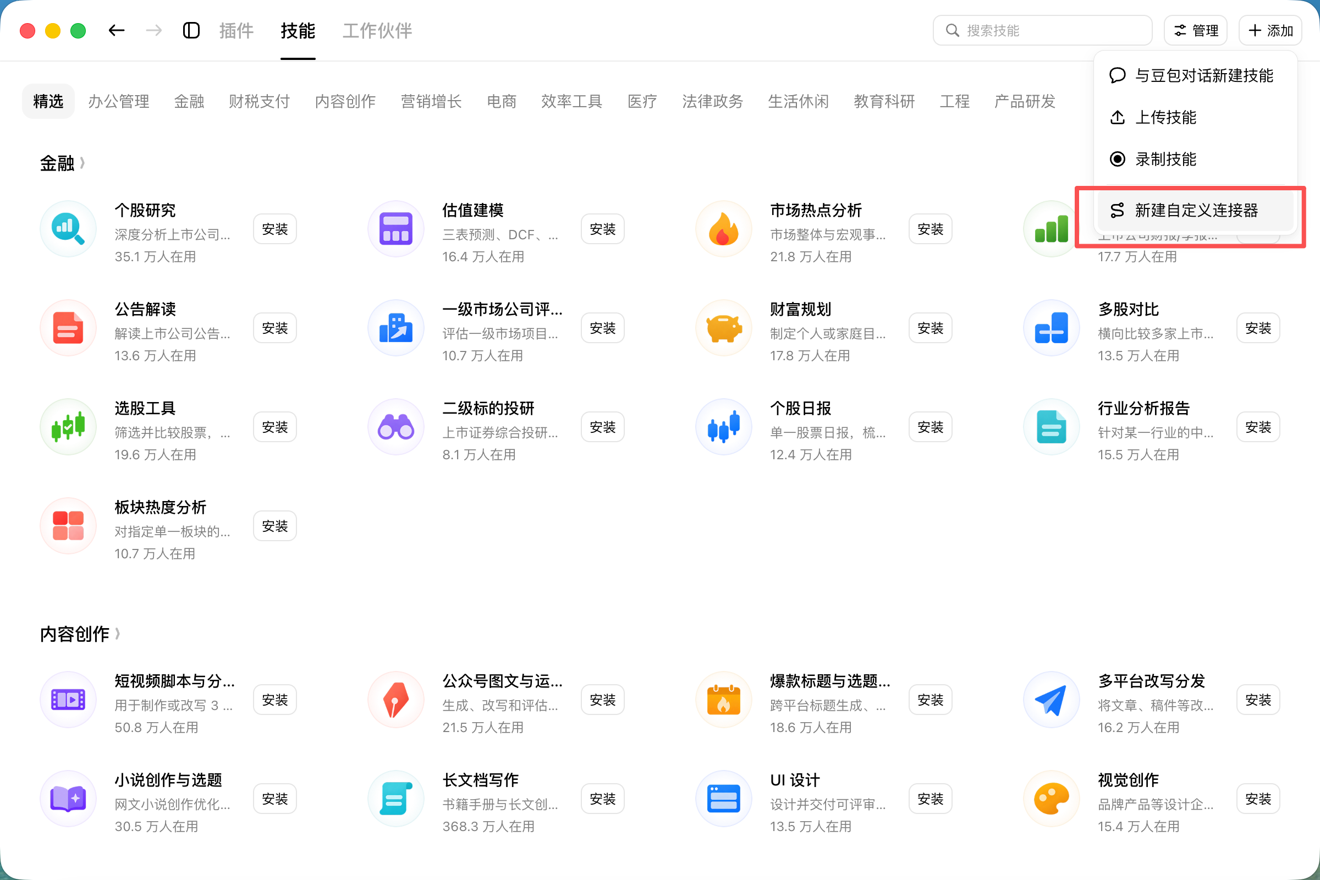This screenshot has width=1320, height=880.
Task: Open the 爆款标题与选题 calendar icon
Action: 723,700
